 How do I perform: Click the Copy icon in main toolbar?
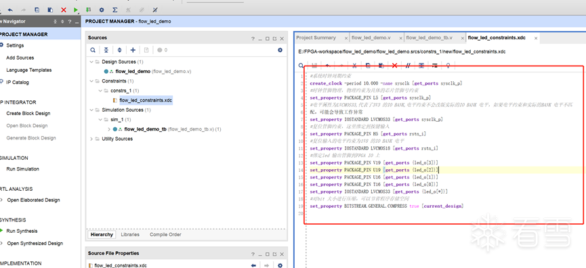pyautogui.click(x=37, y=10)
